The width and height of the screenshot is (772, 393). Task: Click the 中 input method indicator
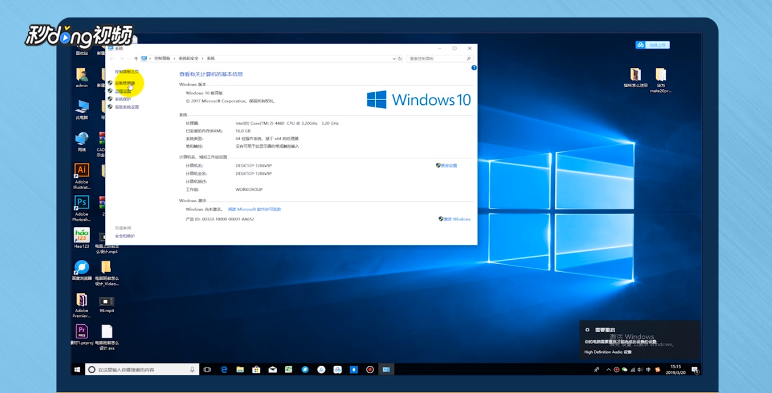click(x=648, y=370)
